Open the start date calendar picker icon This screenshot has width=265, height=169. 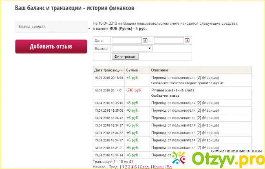point(145,40)
